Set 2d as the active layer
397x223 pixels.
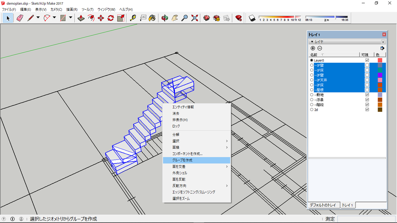(312, 110)
